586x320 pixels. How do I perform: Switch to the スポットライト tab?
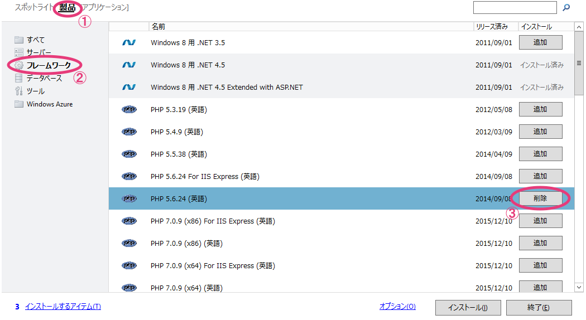click(33, 7)
